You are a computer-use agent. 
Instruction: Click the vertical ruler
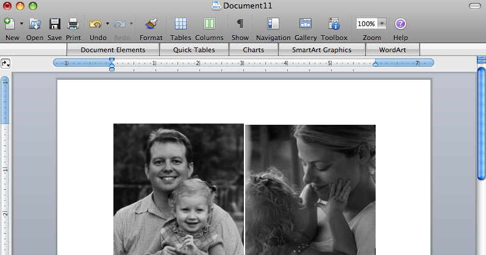pos(5,166)
